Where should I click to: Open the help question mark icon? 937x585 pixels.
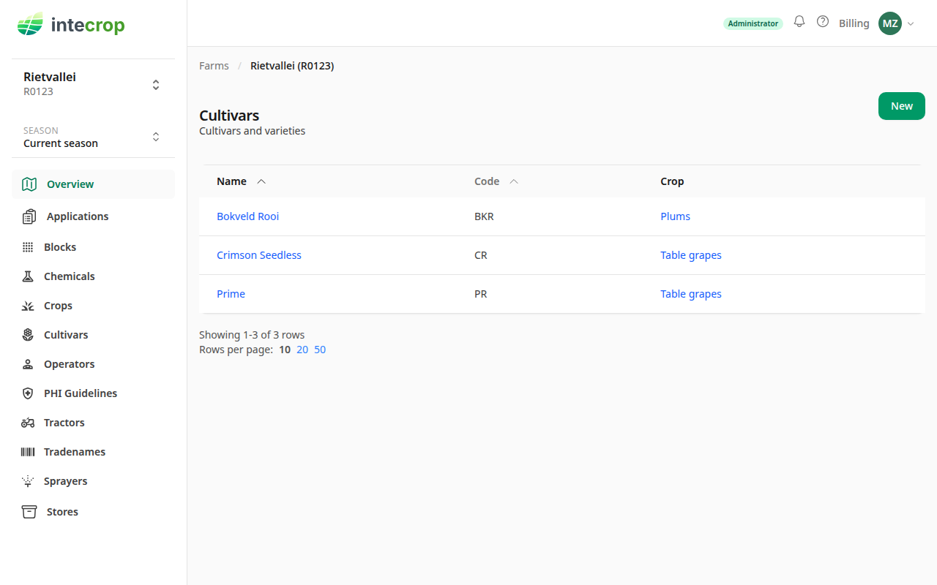point(823,22)
